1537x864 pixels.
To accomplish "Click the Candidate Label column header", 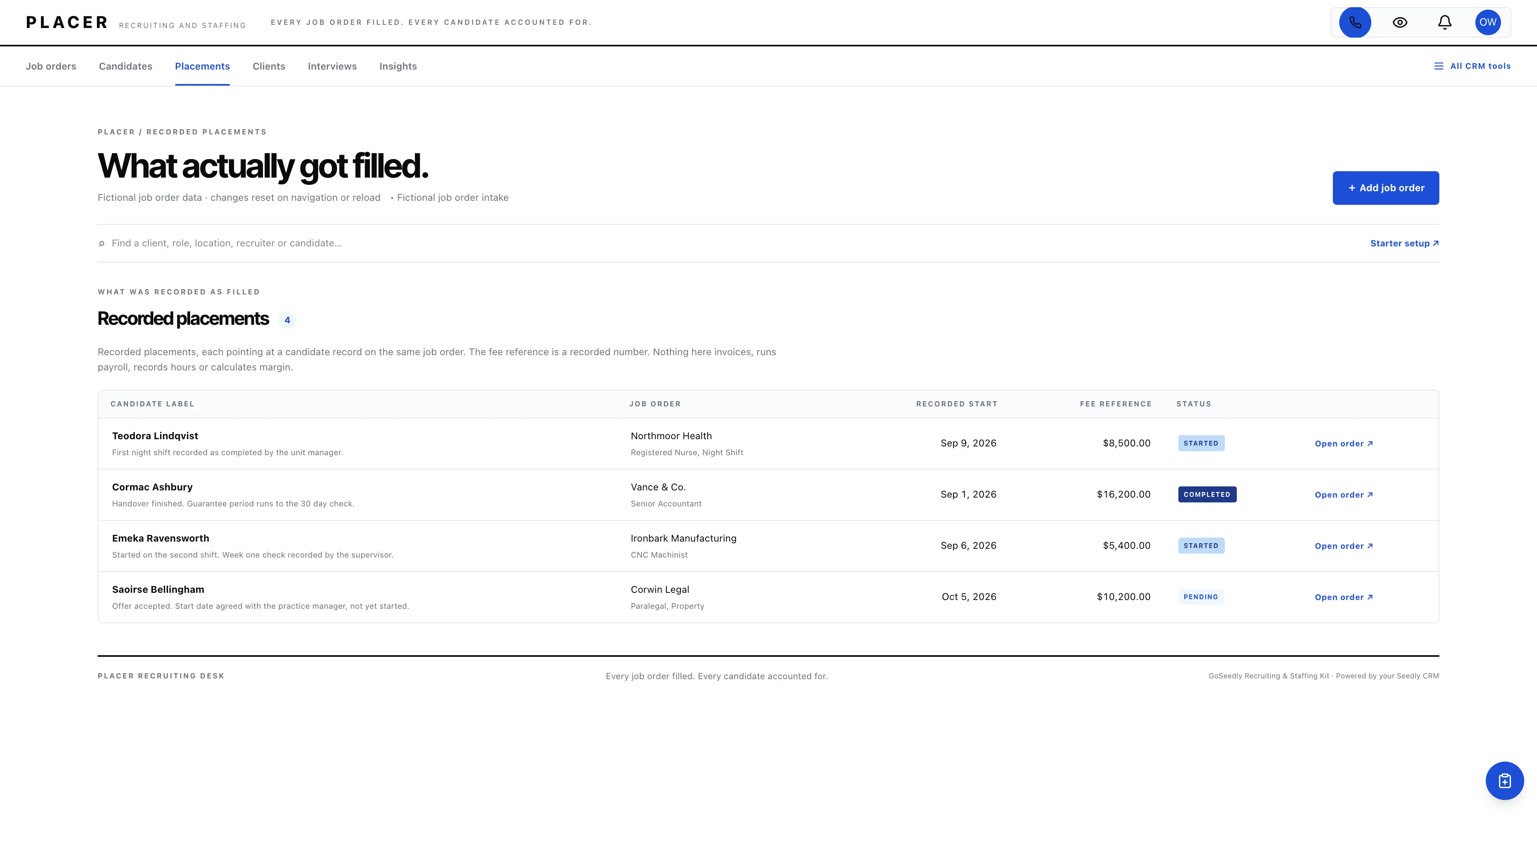I will [152, 404].
